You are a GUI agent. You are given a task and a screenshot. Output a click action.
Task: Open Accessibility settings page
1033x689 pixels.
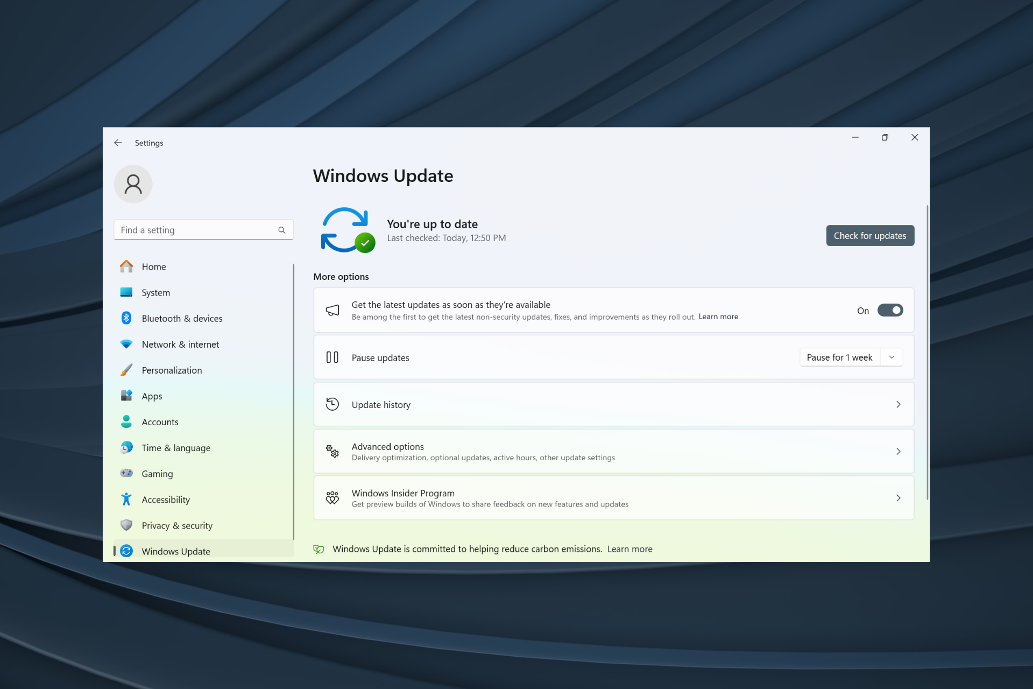coord(203,499)
